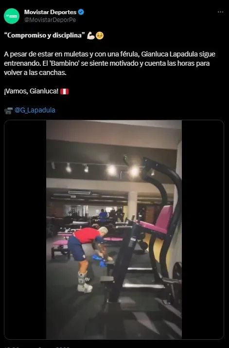
Task: Click the tweet paragraph about Gianluca Lapadula
Action: pyautogui.click(x=109, y=63)
